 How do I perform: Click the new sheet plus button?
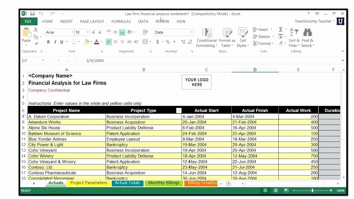pos(228,183)
